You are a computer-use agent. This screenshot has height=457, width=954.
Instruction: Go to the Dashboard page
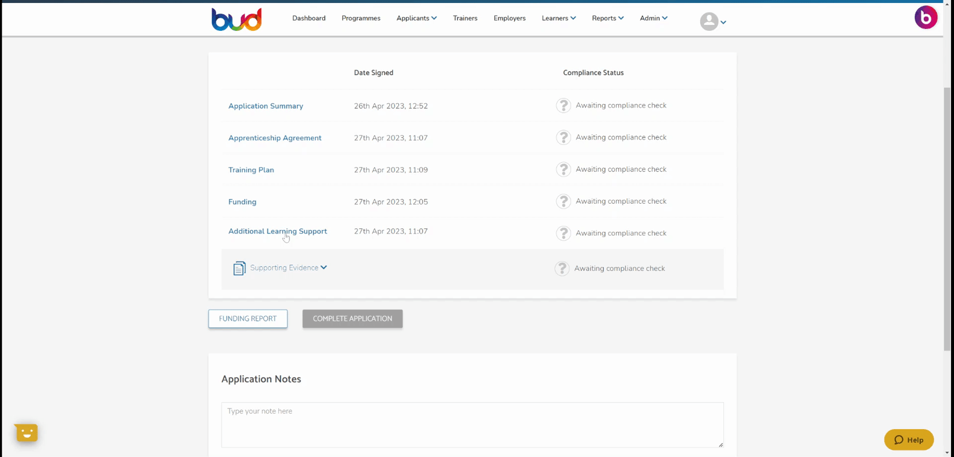pos(309,18)
